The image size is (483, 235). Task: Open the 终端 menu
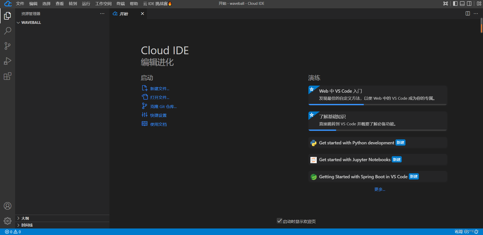pos(120,4)
